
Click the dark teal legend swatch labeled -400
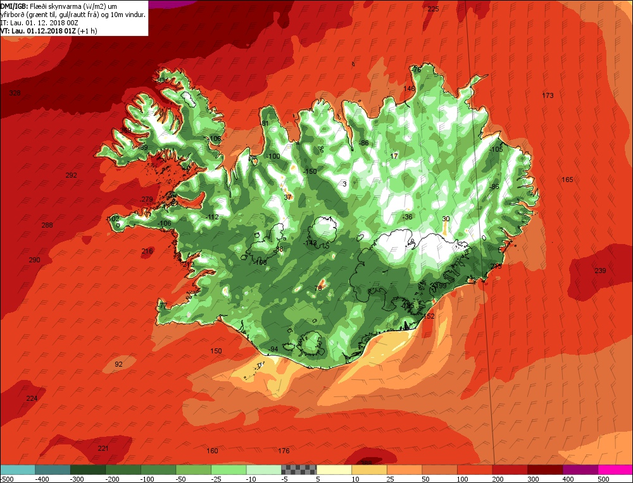[53, 470]
